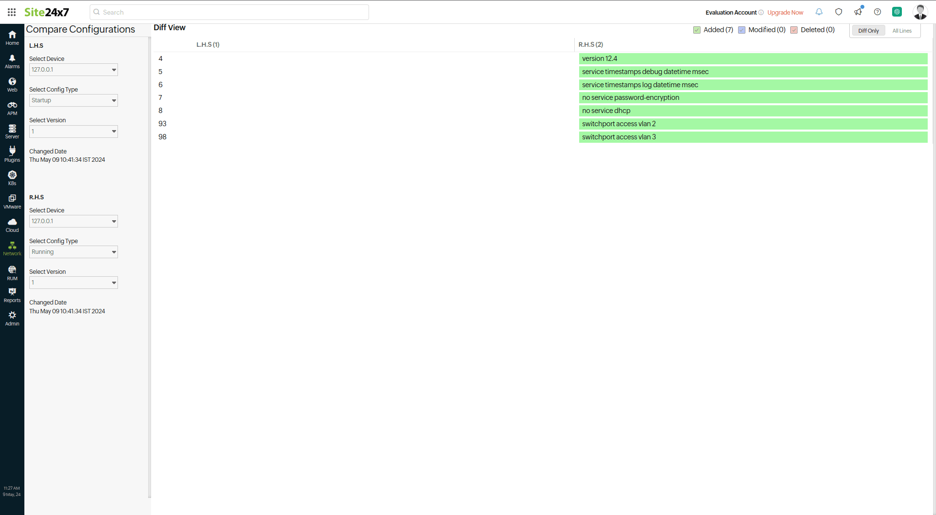Open the announcements megaphone icon
Screen dimensions: 936x515
(858, 12)
